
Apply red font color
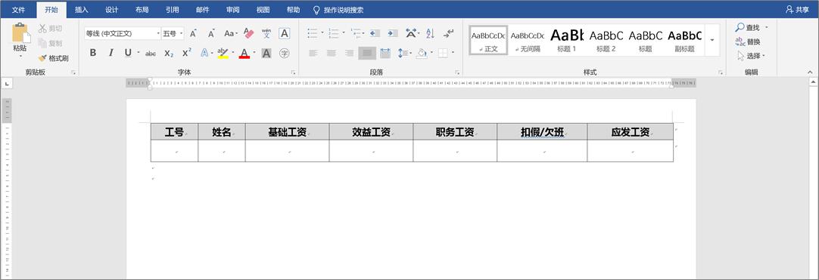tap(244, 53)
